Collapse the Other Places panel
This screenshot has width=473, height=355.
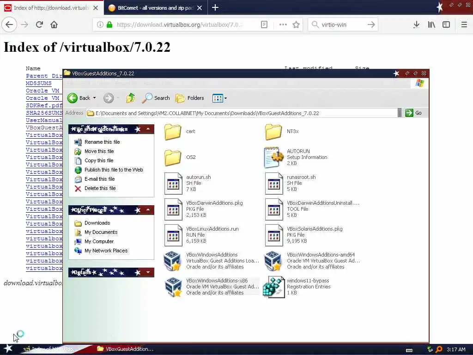click(x=148, y=210)
